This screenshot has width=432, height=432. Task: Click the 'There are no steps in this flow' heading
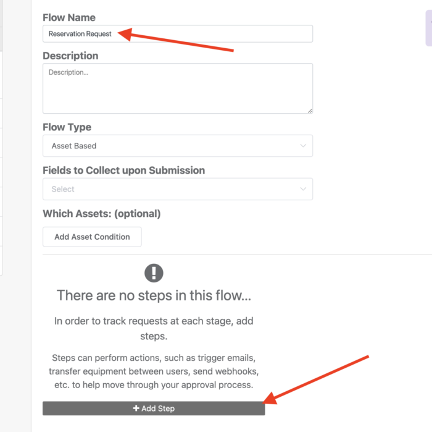154,295
